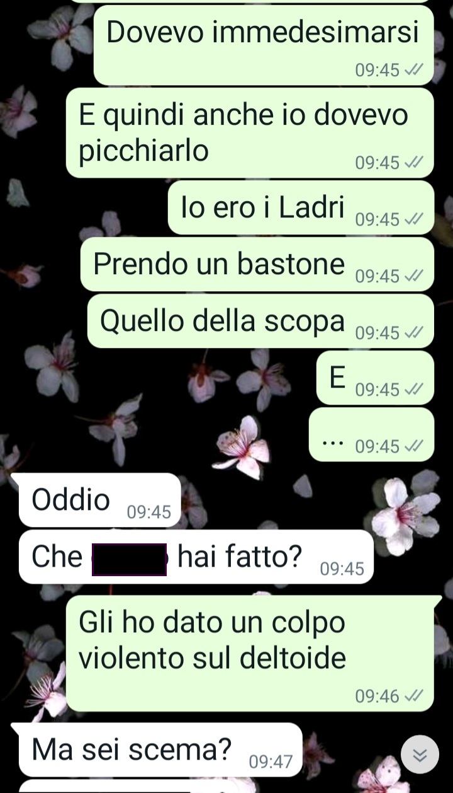Select the 'Dovevo immedesimarsi' message bubble
Screen dimensions: 453x793
coord(264,45)
